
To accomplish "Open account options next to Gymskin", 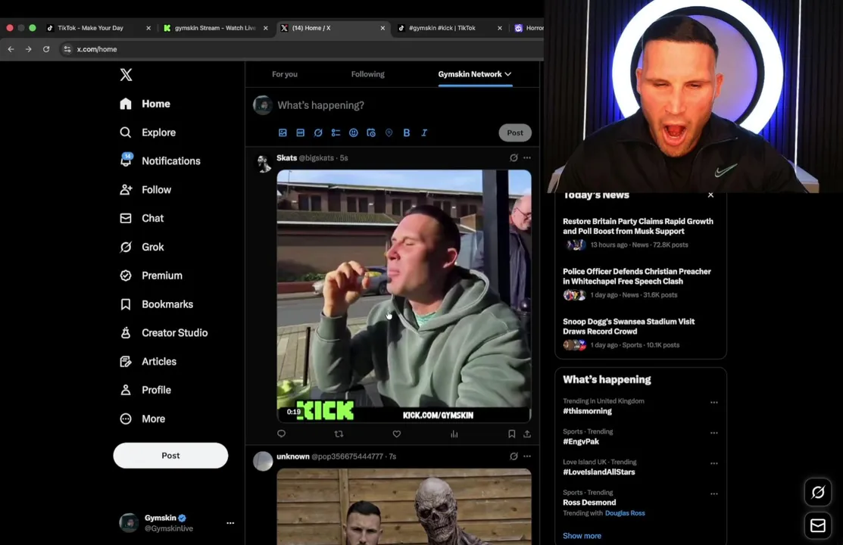I will pos(230,523).
